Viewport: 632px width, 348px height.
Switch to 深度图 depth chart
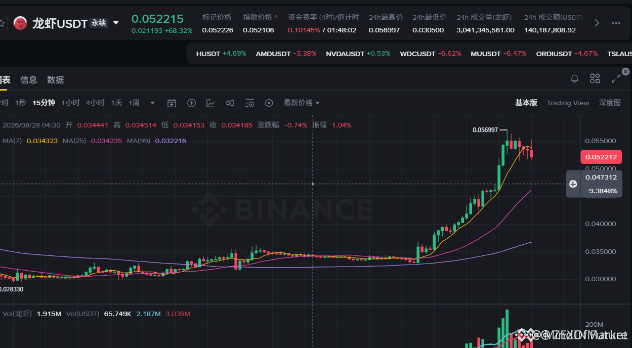(x=610, y=103)
